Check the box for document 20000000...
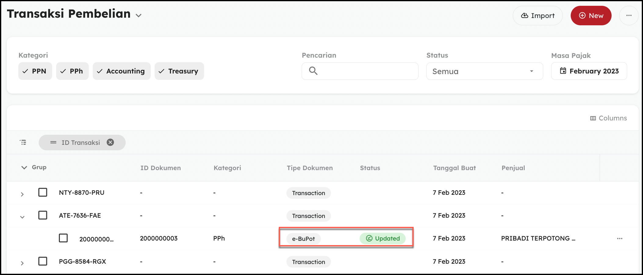Screen dimensions: 643x275 (x=63, y=238)
